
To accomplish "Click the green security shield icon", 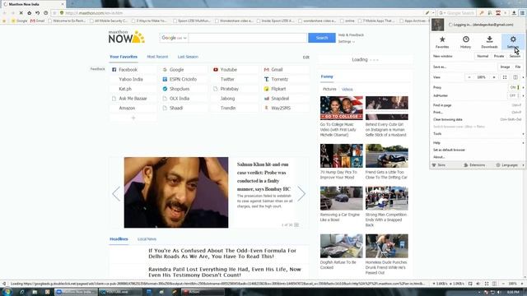I will point(62,13).
